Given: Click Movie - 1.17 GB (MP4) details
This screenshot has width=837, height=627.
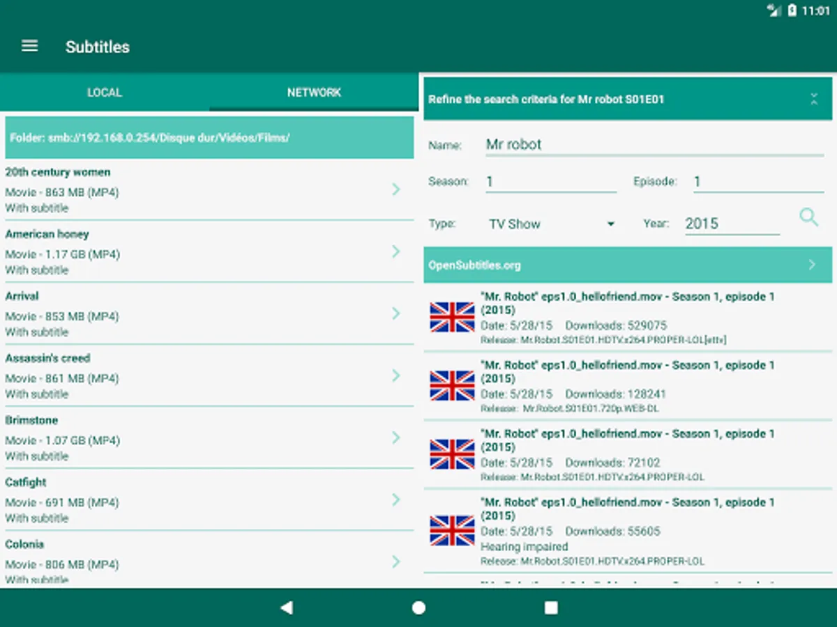Looking at the screenshot, I should click(x=63, y=254).
